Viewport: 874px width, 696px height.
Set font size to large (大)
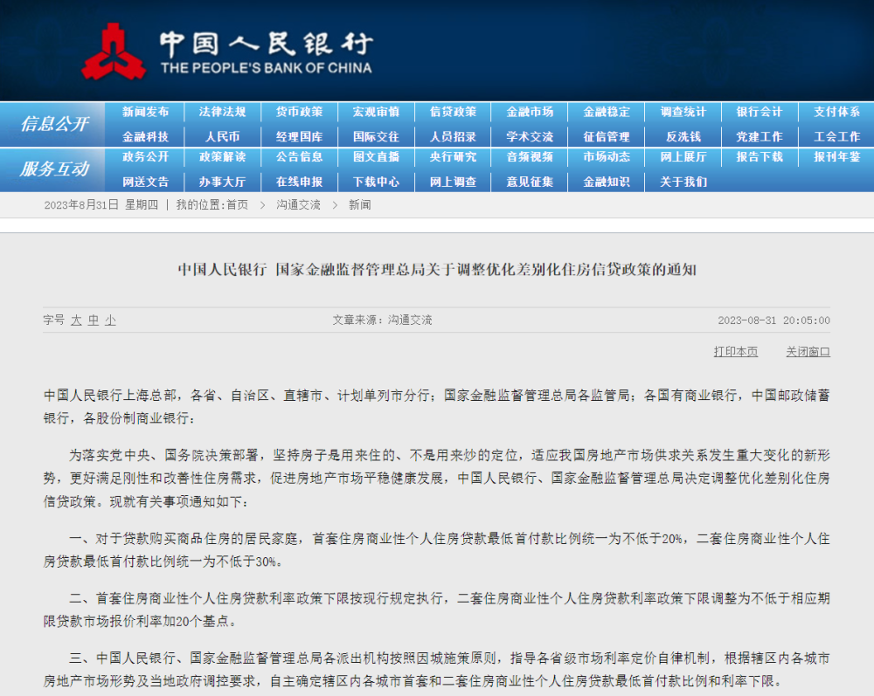pos(76,320)
